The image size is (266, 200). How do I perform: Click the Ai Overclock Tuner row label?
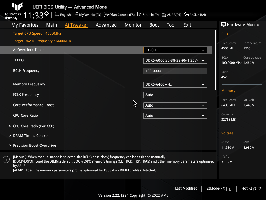click(x=29, y=50)
